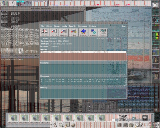Open the Customize menu
This screenshot has height=128, width=160.
(x=83, y=26)
